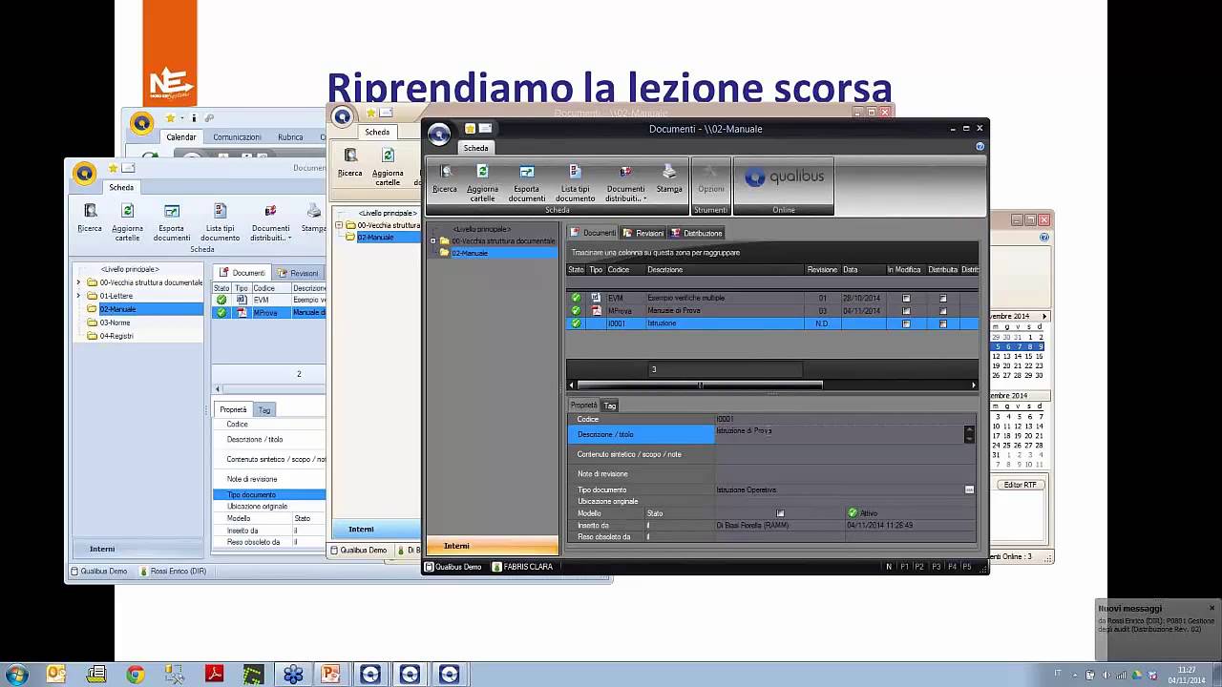Click the blue help icon in front dark window
This screenshot has height=687, width=1222.
click(x=980, y=147)
